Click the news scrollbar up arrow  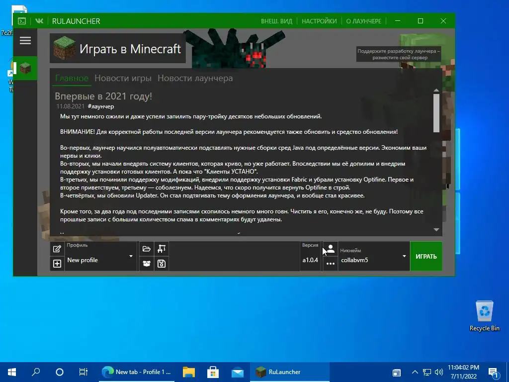tap(436, 91)
